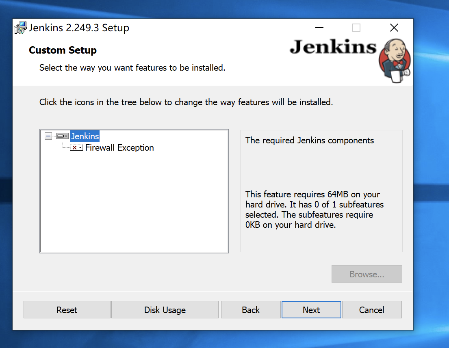Cancel the Jenkins setup
The image size is (449, 348).
[372, 310]
